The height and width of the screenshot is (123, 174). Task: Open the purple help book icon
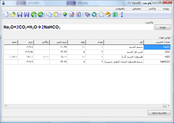point(87,15)
